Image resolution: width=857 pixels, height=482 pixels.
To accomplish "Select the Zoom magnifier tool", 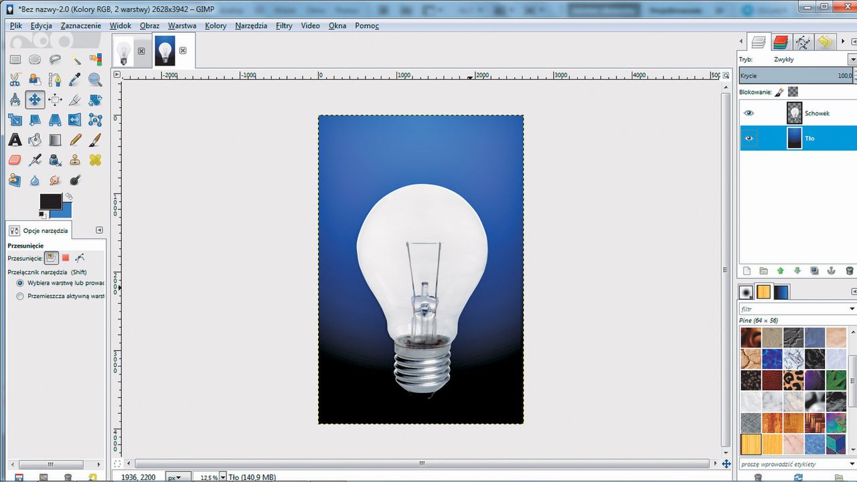I will (95, 80).
